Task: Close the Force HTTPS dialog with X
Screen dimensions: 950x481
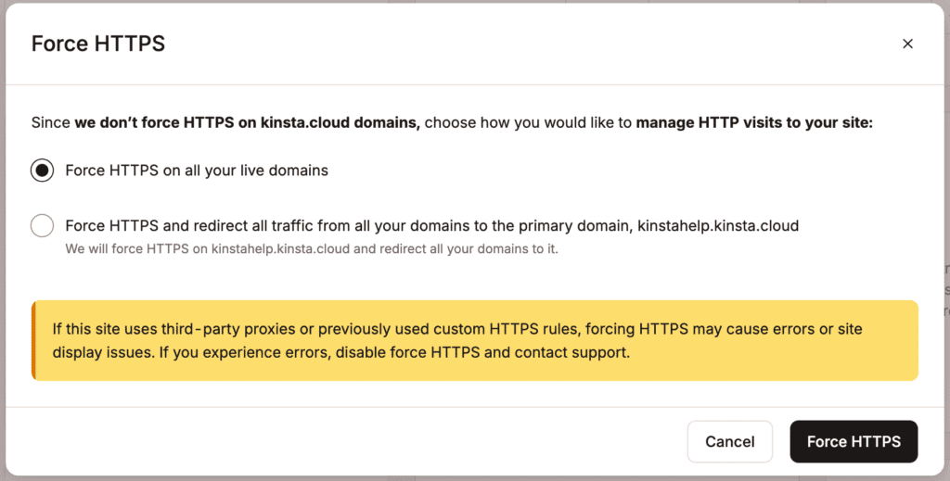Action: pyautogui.click(x=907, y=44)
